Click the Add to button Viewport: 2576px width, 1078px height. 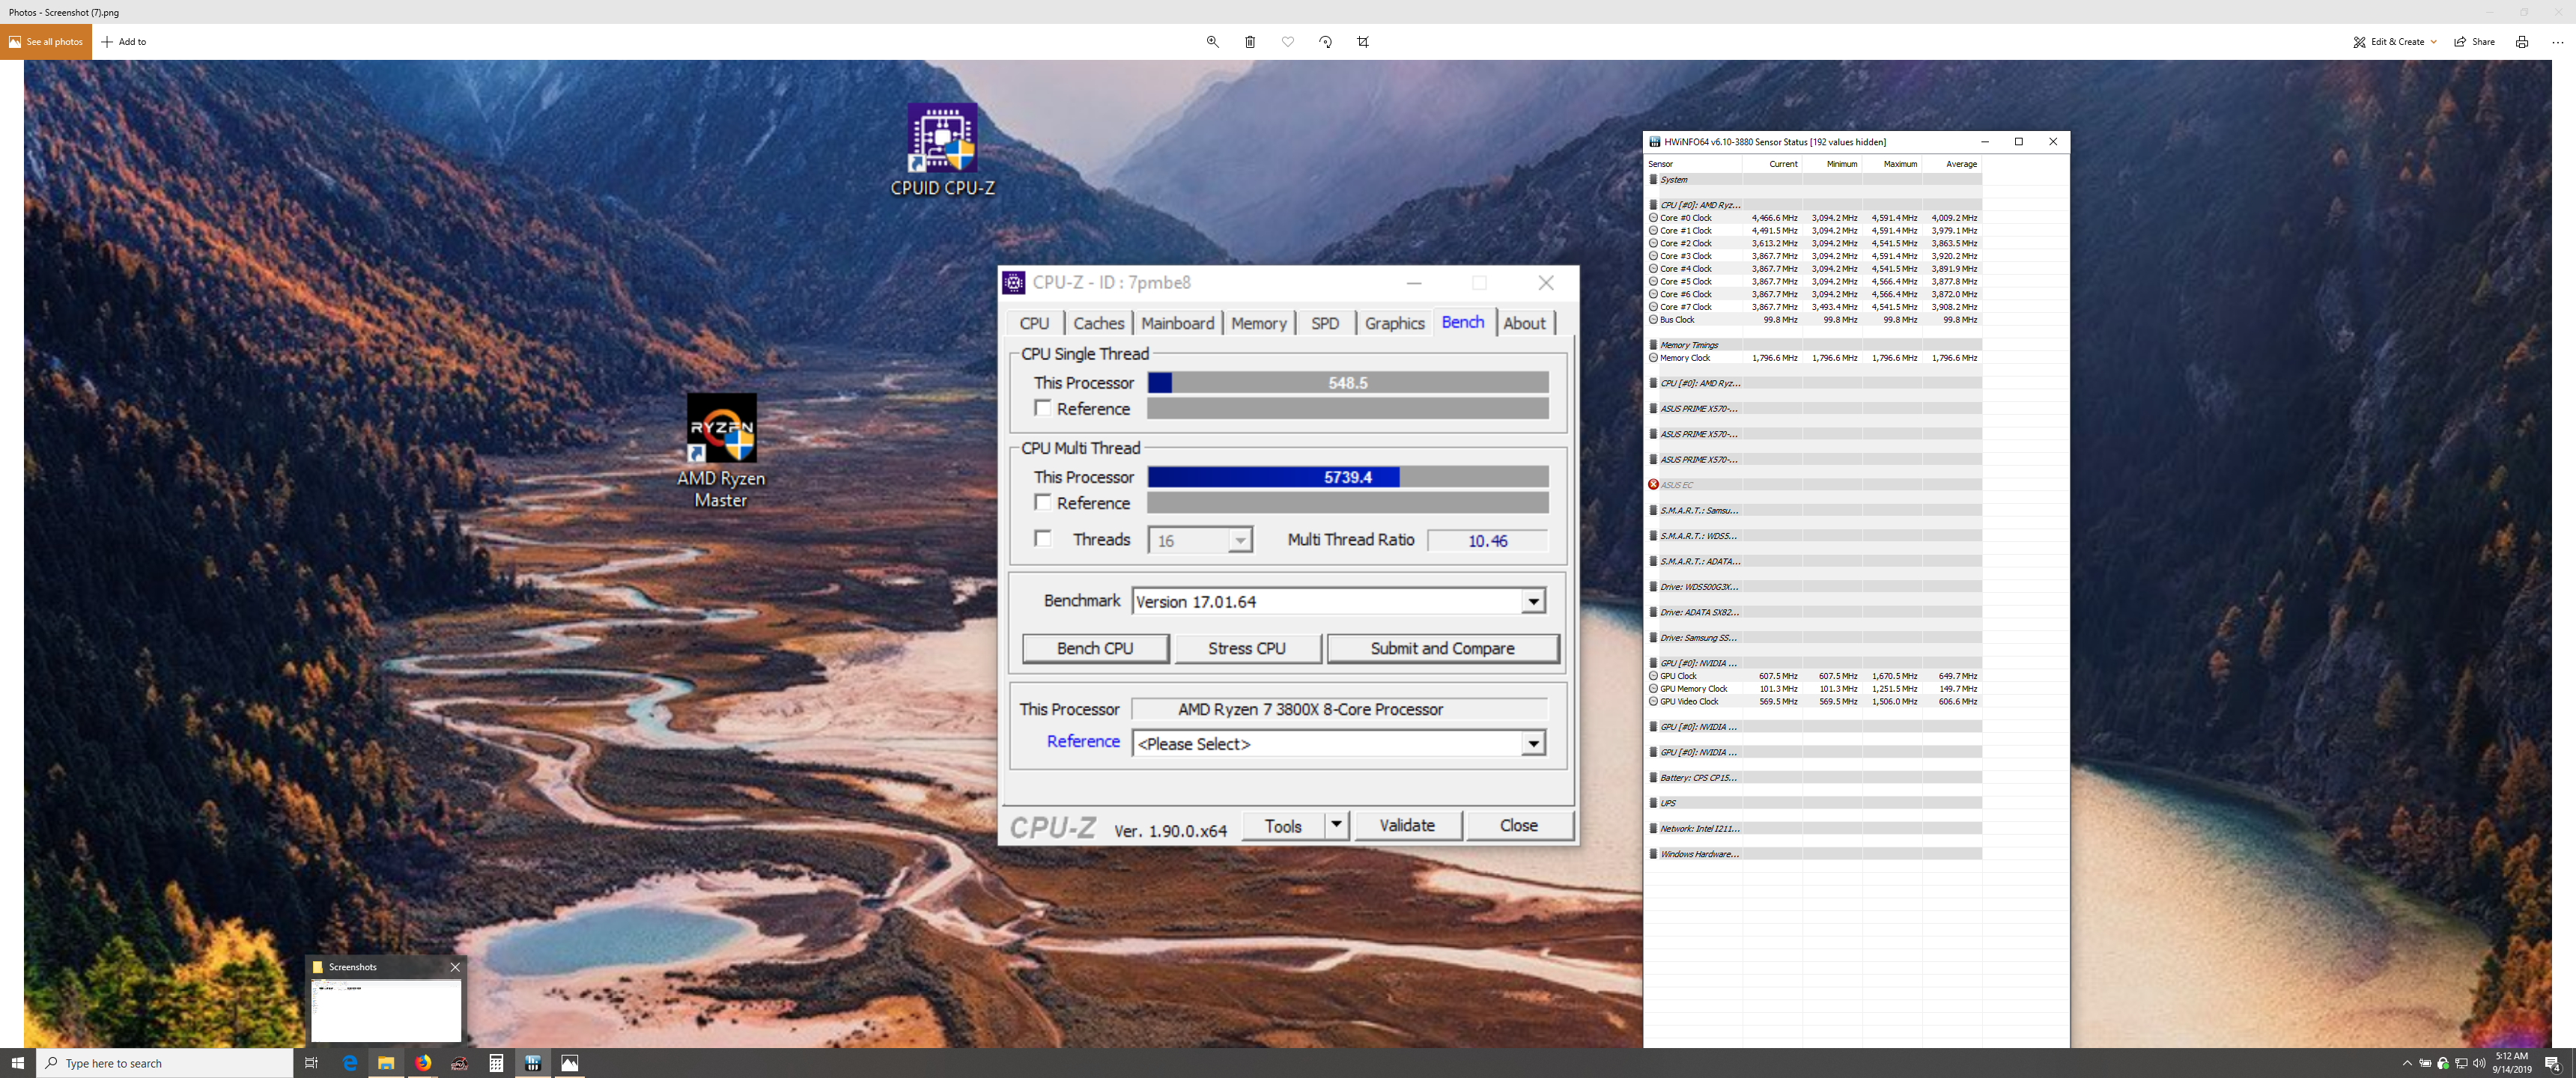tap(124, 42)
